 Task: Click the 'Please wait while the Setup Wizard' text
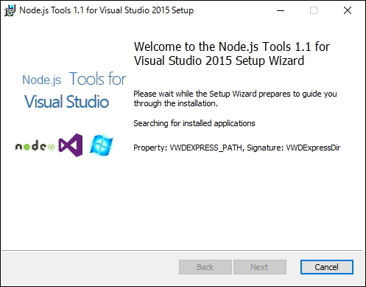(x=235, y=98)
